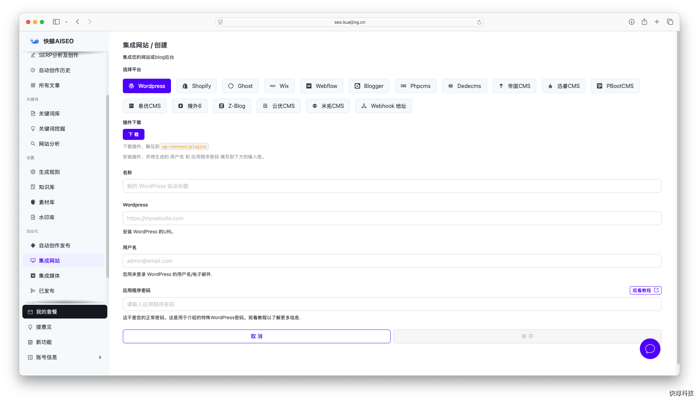Reload the page icon in address bar
This screenshot has width=699, height=401.
tap(479, 22)
